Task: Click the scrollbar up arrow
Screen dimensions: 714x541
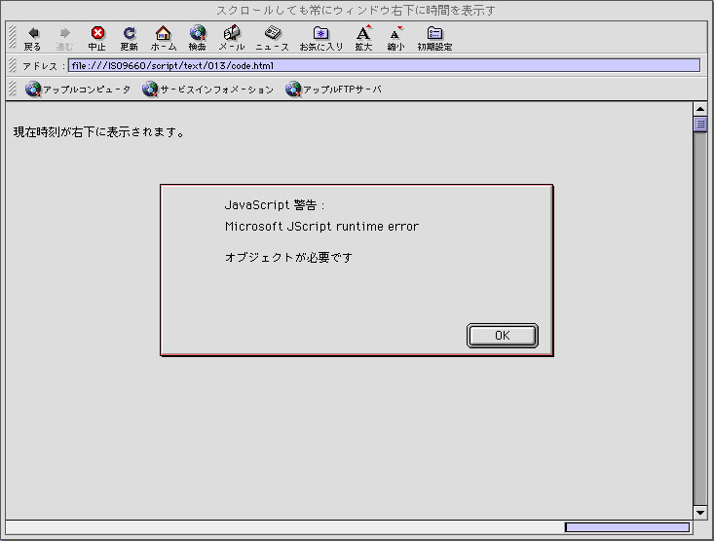Action: 700,109
